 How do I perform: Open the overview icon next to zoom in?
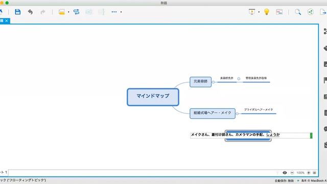(x=315, y=173)
